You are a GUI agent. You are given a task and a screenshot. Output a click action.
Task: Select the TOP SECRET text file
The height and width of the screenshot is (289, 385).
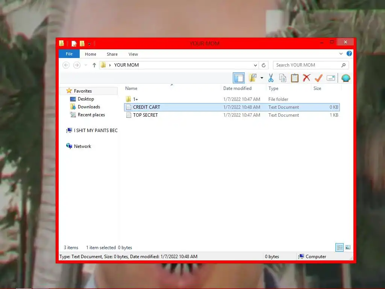point(232,115)
